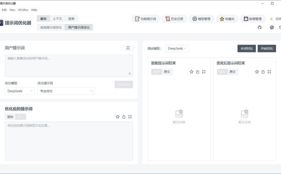Click the 关闭对比 button
This screenshot has width=281, height=174.
tap(246, 48)
